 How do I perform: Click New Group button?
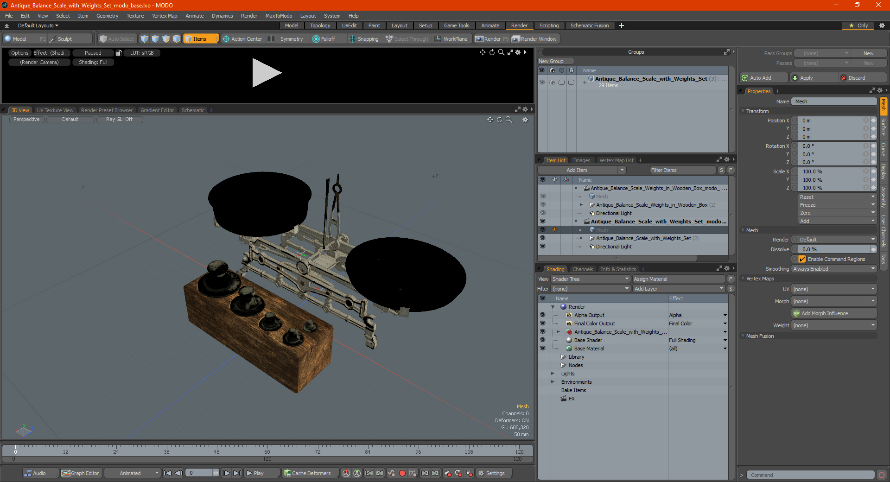[555, 61]
